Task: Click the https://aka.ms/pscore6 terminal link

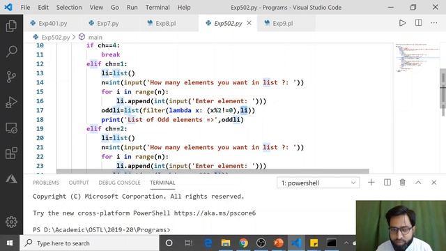Action: click(215, 213)
